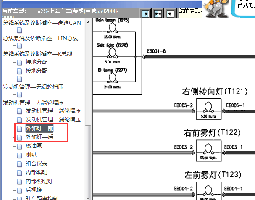255x200 pixels.
Task: Click connector label EB003-2
Action: [183, 147]
